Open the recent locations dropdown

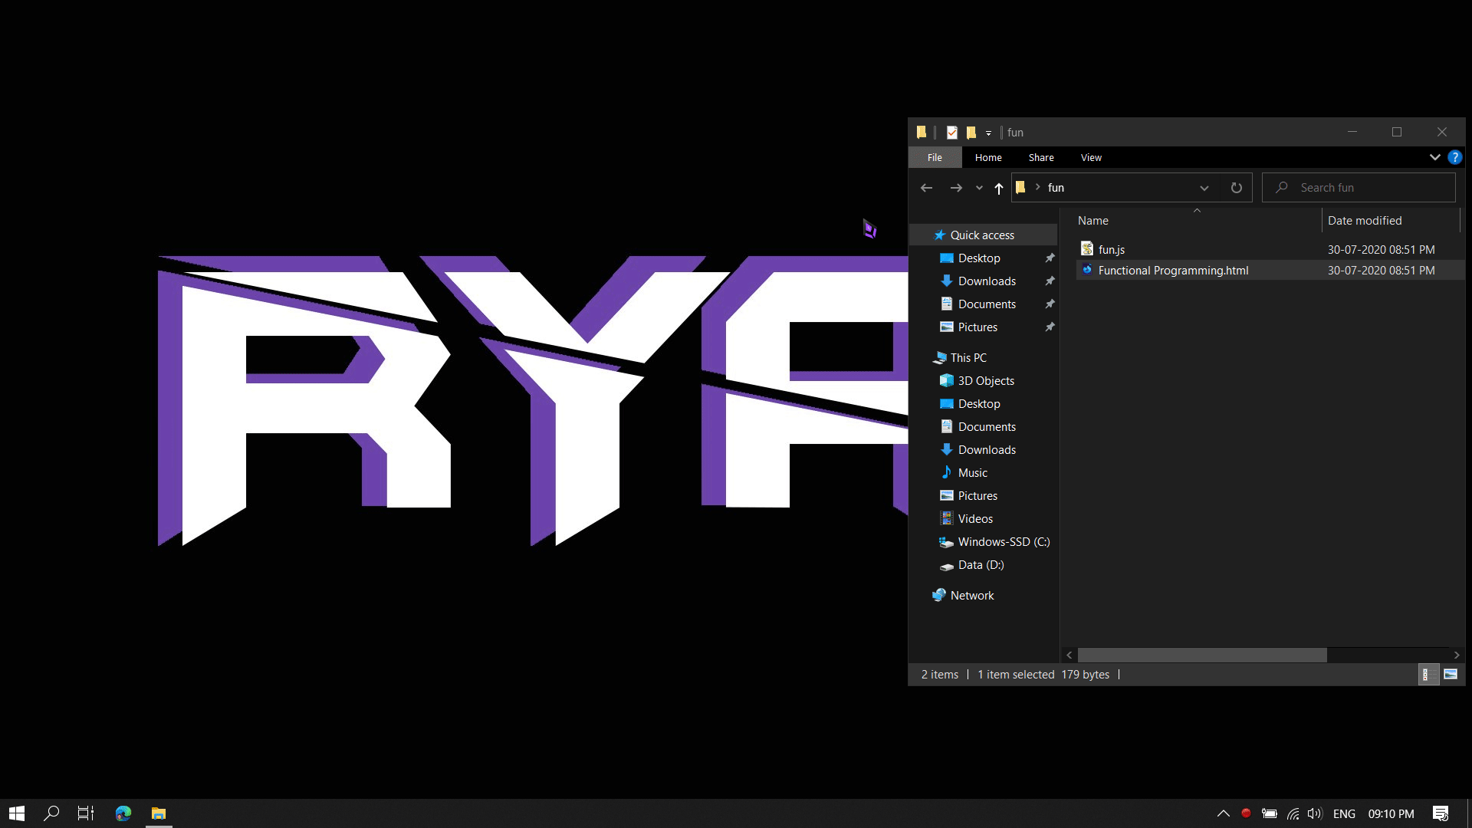tap(979, 188)
